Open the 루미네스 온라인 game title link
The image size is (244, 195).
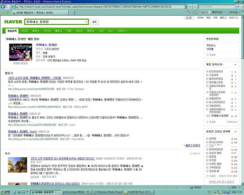(46, 45)
